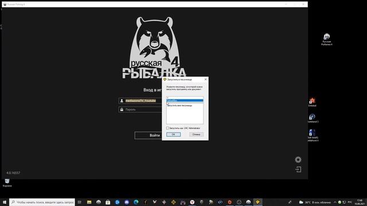Open Microsoft Edge from the taskbar
The height and width of the screenshot is (206, 367).
(136, 202)
